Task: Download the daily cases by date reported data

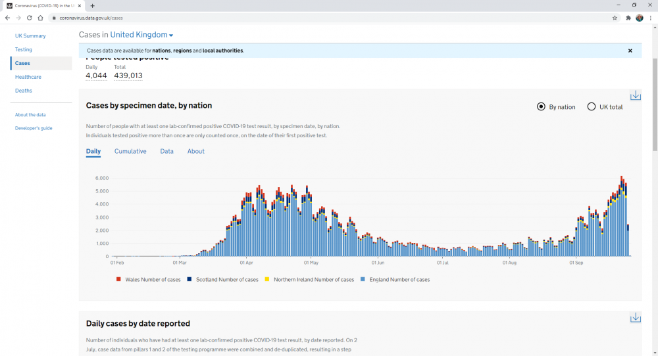Action: pyautogui.click(x=636, y=317)
